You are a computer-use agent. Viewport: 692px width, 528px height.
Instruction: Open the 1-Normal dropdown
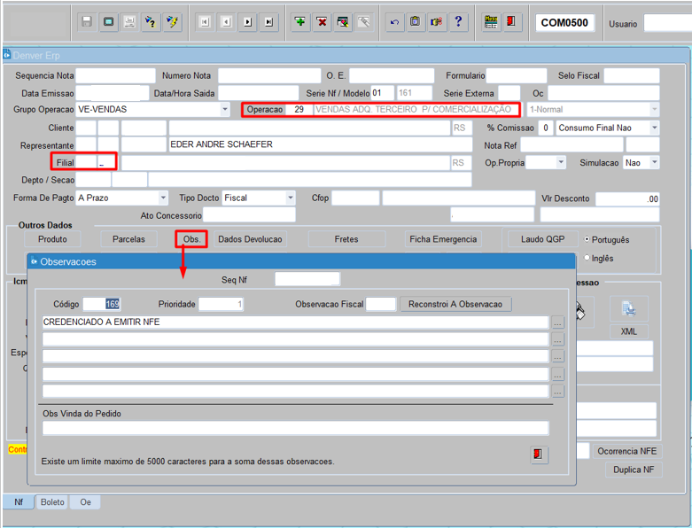[x=655, y=109]
